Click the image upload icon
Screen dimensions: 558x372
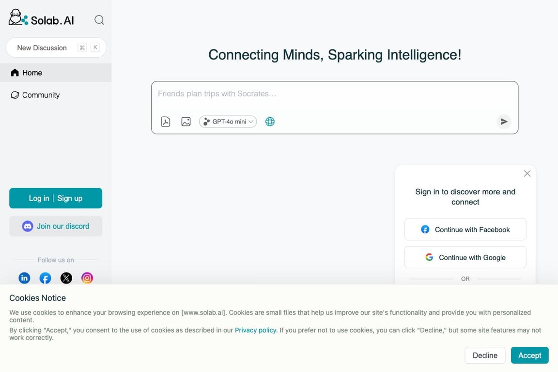186,122
